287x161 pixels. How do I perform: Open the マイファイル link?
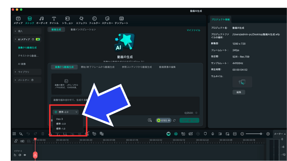(193, 30)
